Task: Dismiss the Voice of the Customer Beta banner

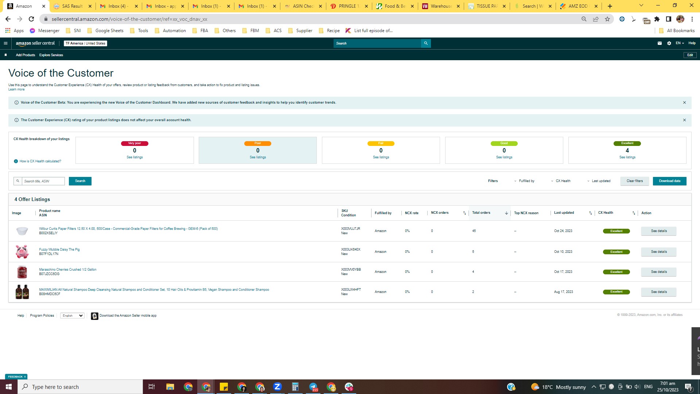Action: tap(684, 103)
